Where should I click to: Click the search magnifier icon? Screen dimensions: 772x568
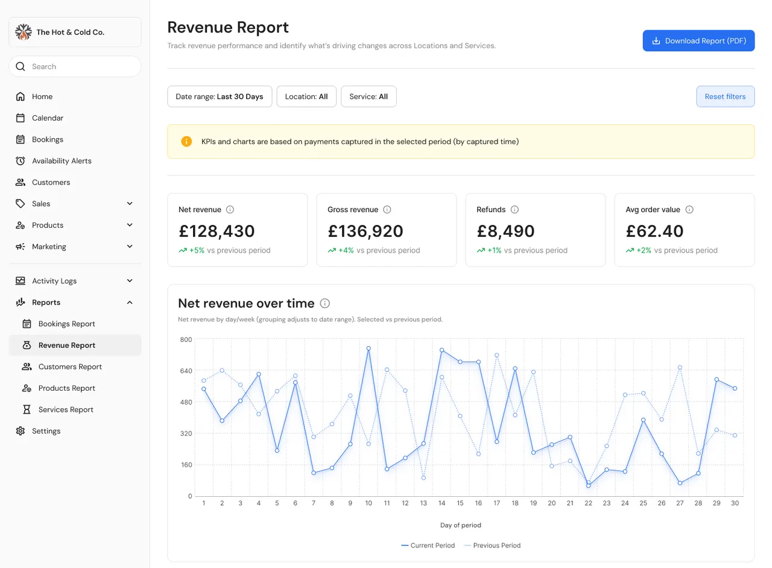pos(21,66)
